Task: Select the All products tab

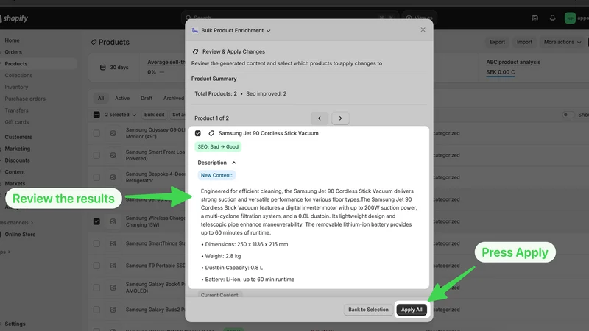Action: coord(101,99)
